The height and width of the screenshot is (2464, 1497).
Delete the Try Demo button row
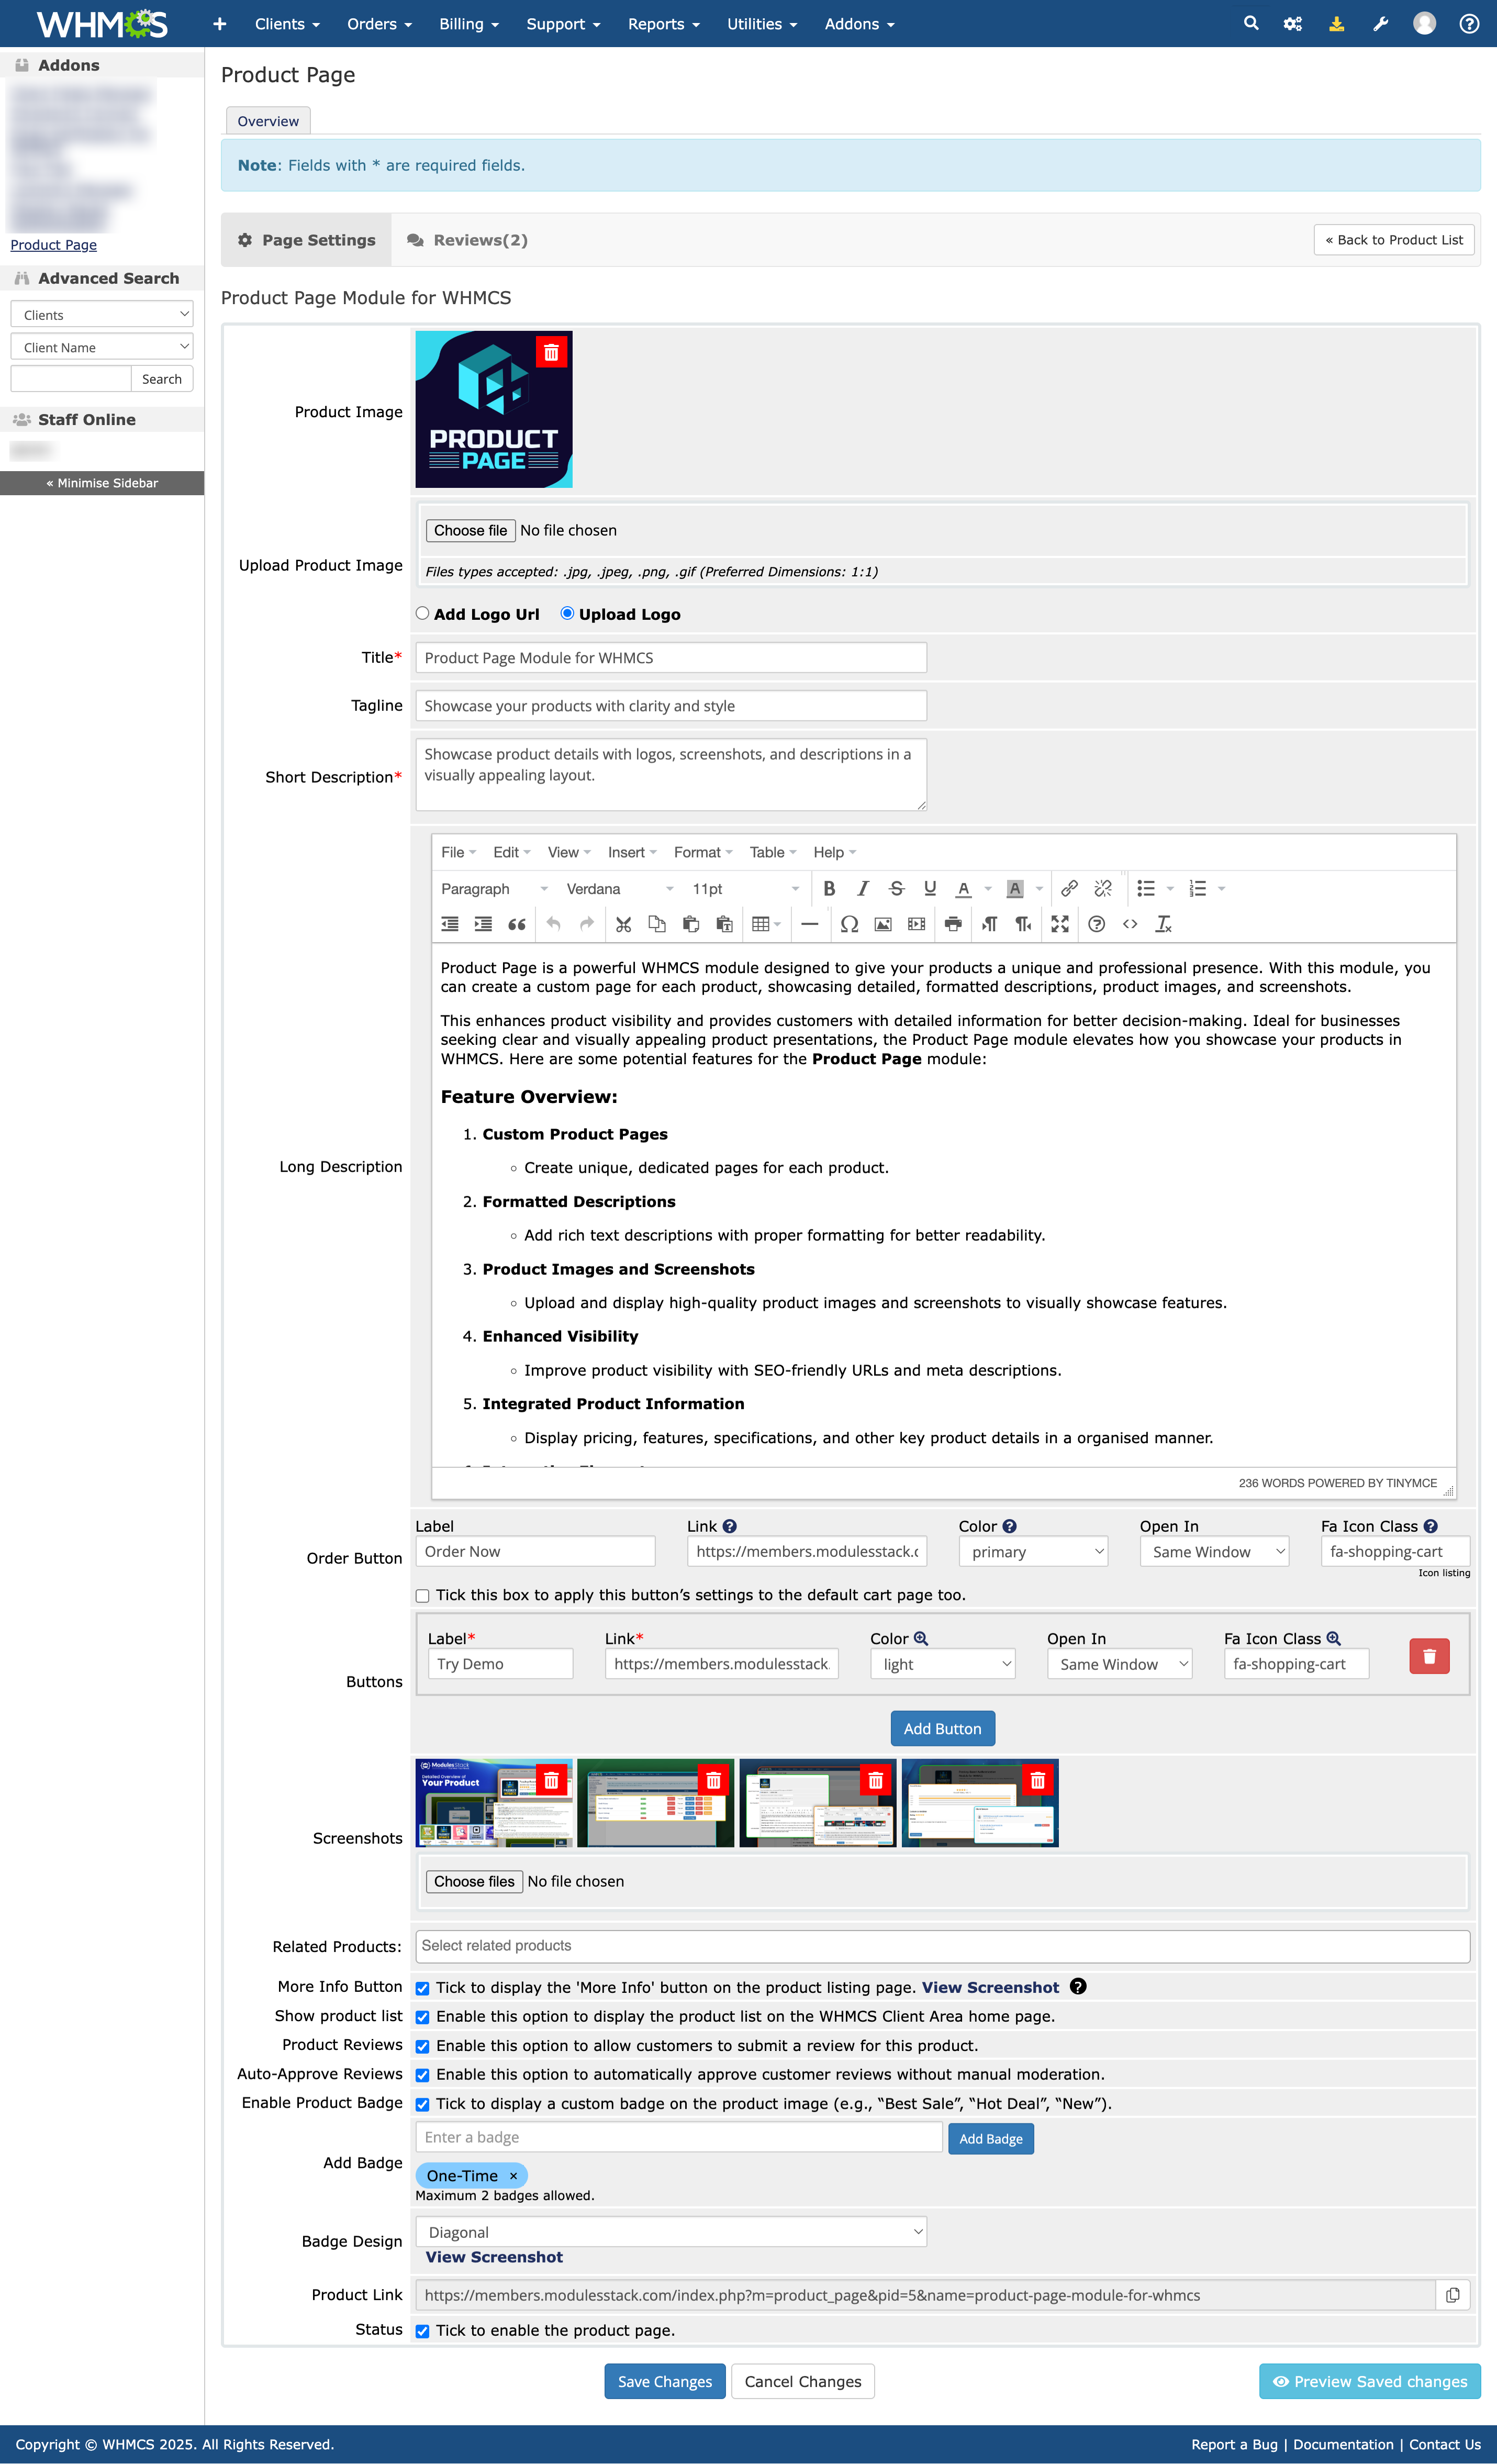click(1428, 1656)
